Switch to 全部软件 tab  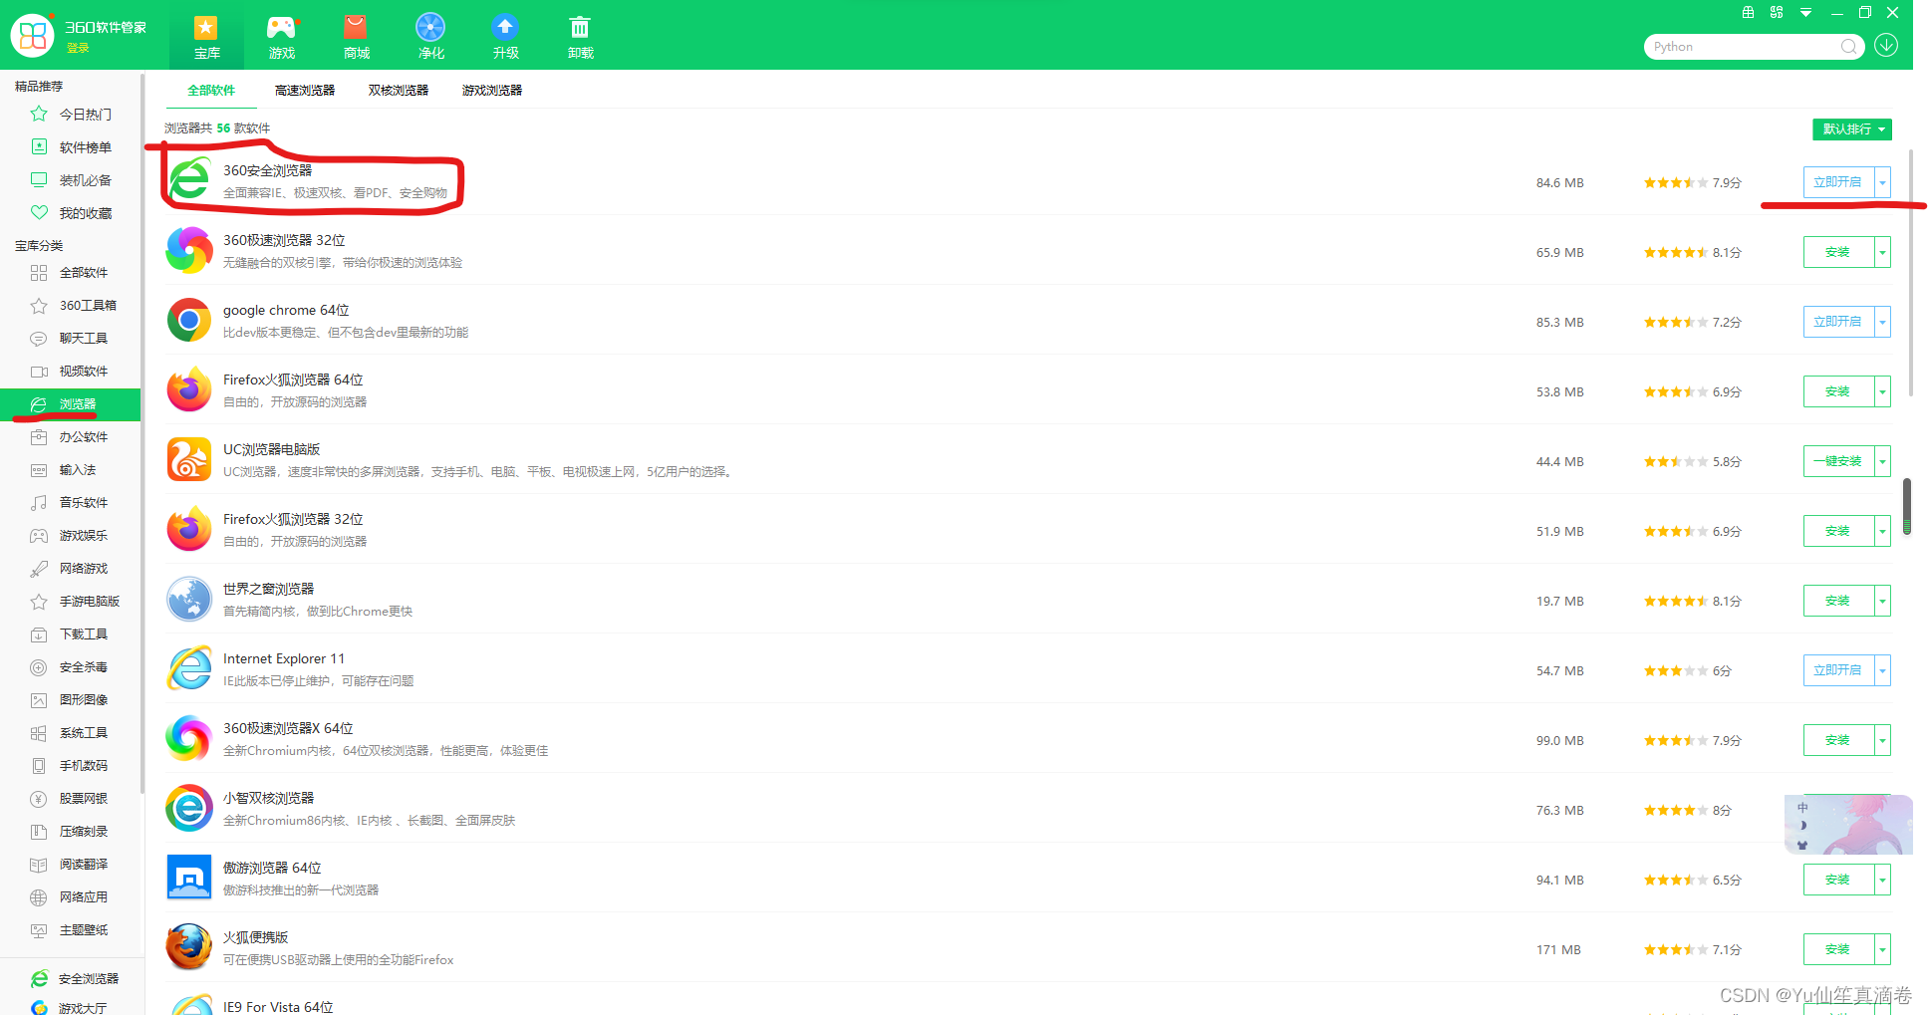[211, 91]
